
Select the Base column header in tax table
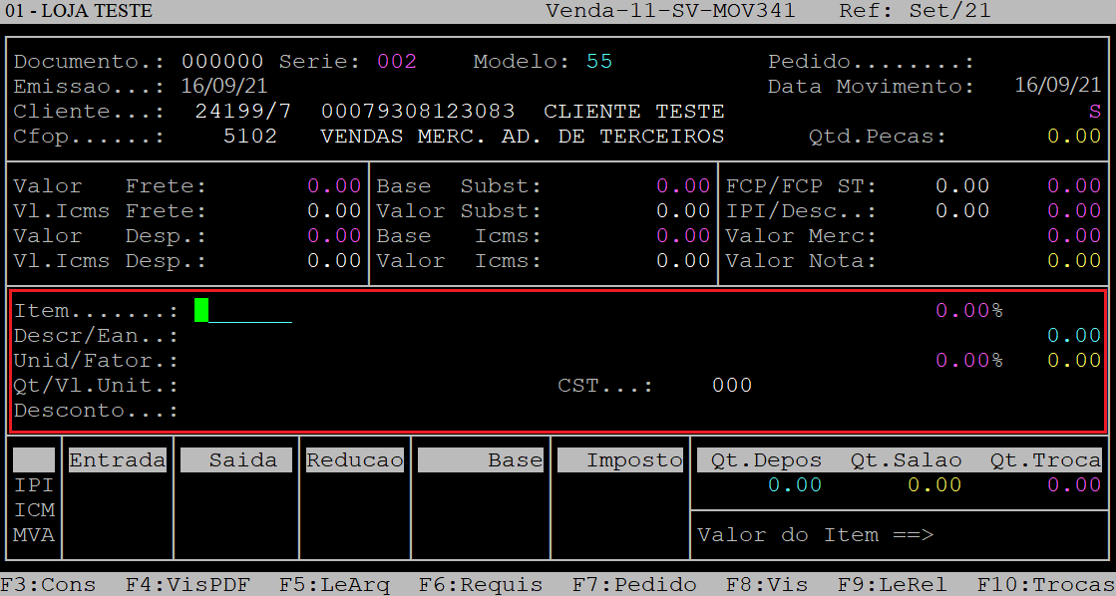click(480, 460)
